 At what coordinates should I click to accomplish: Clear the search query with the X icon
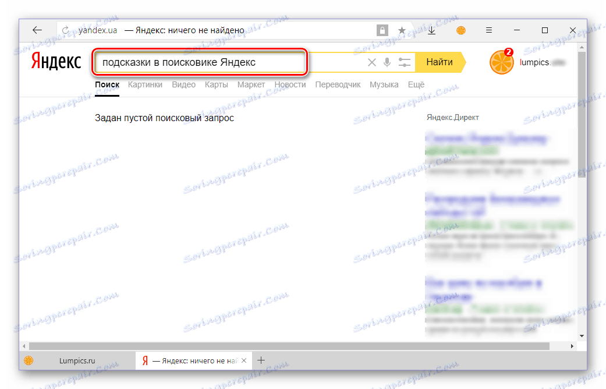[x=372, y=62]
